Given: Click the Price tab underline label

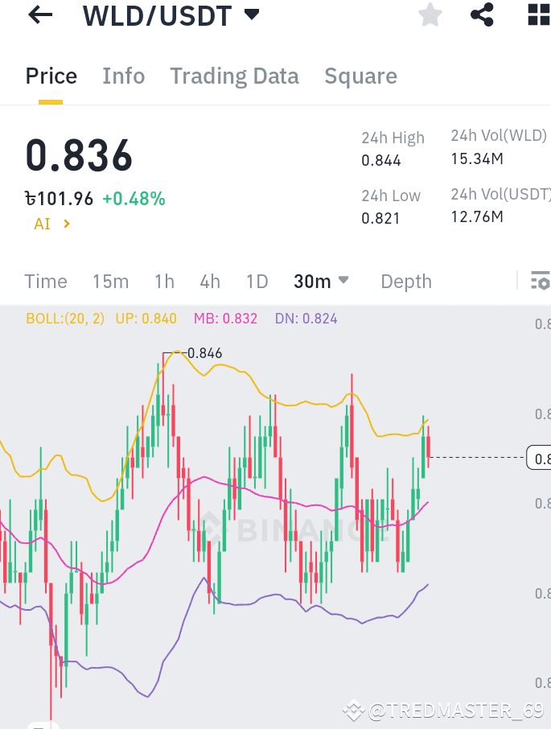Looking at the screenshot, I should pyautogui.click(x=51, y=76).
